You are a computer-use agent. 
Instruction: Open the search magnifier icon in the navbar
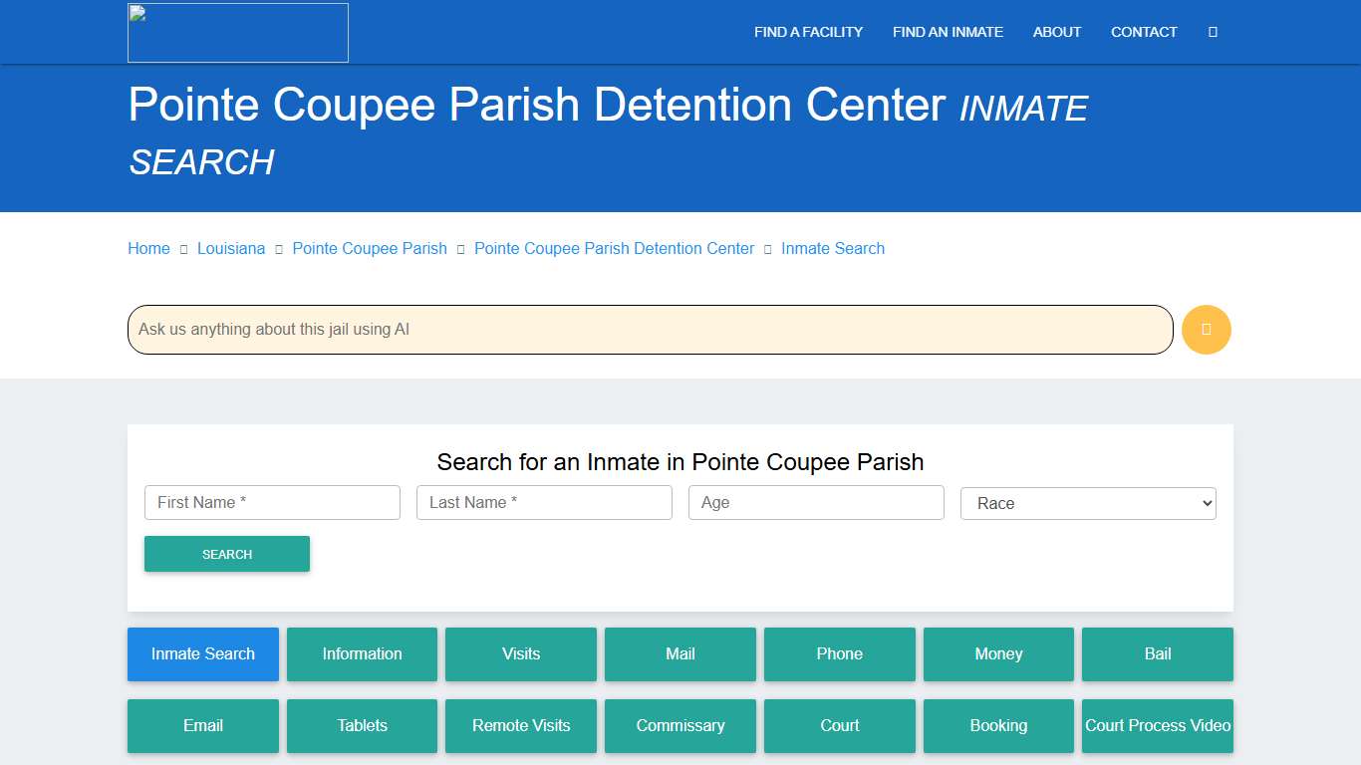[1212, 32]
